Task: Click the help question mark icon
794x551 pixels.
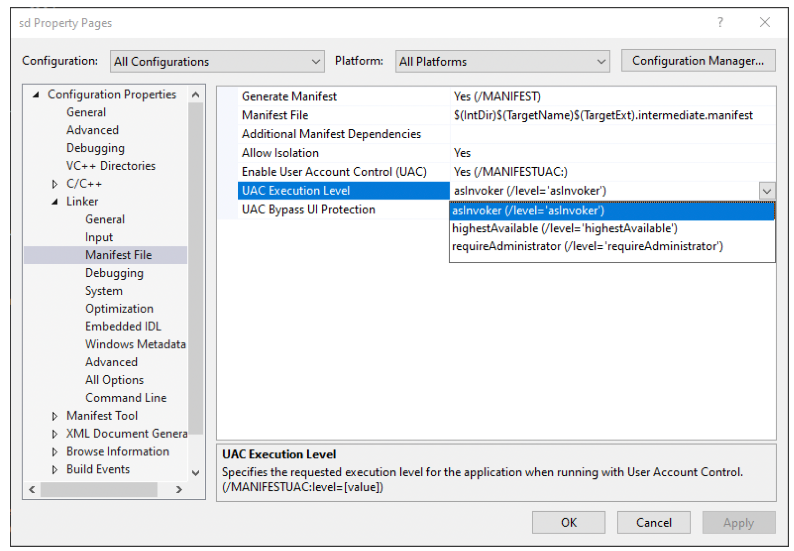Action: tap(720, 22)
